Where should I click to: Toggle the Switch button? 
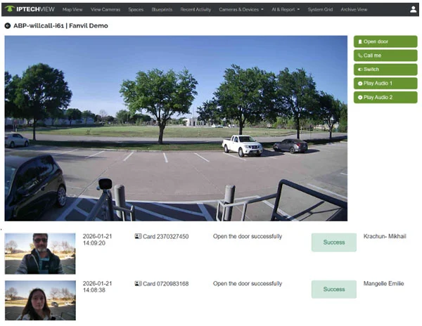(385, 70)
